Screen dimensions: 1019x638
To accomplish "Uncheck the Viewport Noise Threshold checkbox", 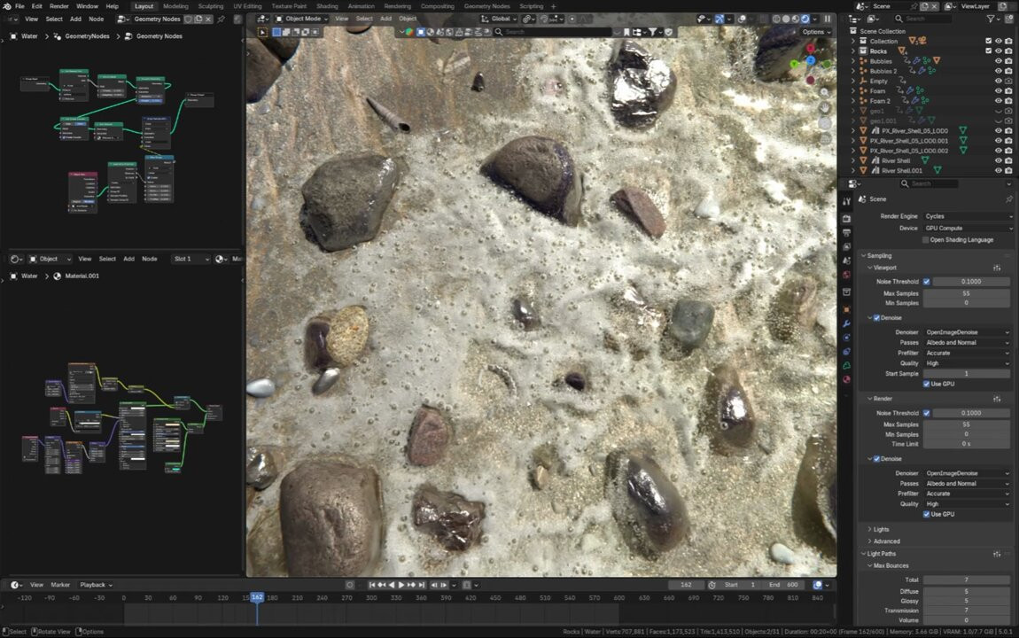I will pyautogui.click(x=927, y=282).
